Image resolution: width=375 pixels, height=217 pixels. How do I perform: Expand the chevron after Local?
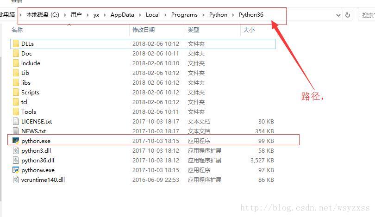(165, 15)
